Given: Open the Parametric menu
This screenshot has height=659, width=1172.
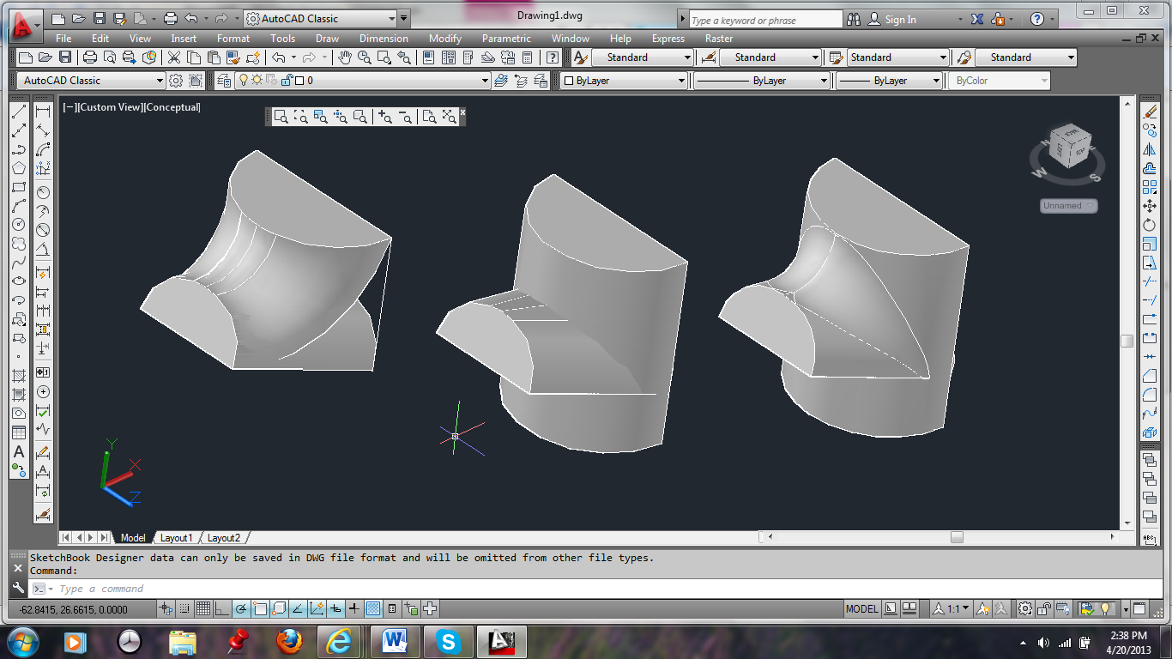Looking at the screenshot, I should [x=506, y=39].
